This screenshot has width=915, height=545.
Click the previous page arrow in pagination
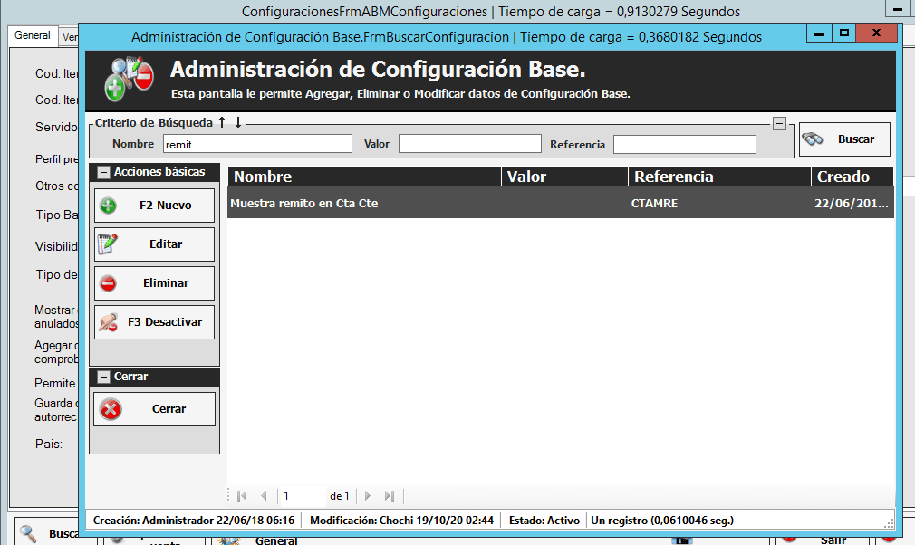264,496
